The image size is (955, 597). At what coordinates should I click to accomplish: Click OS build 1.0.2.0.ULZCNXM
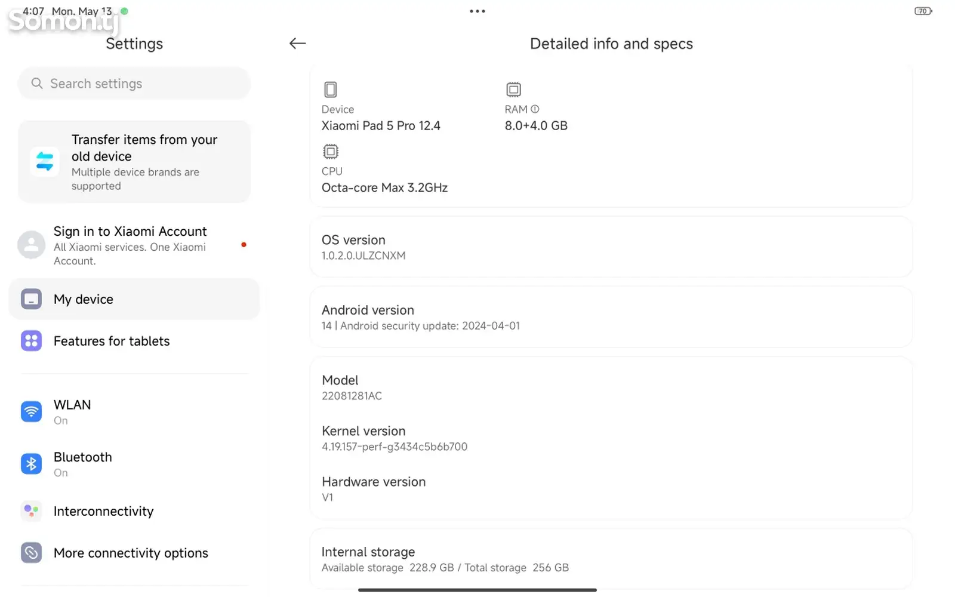(x=363, y=256)
